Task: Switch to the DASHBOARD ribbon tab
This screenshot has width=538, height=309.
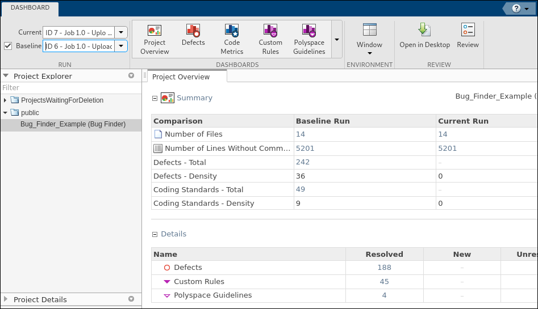Action: click(30, 8)
